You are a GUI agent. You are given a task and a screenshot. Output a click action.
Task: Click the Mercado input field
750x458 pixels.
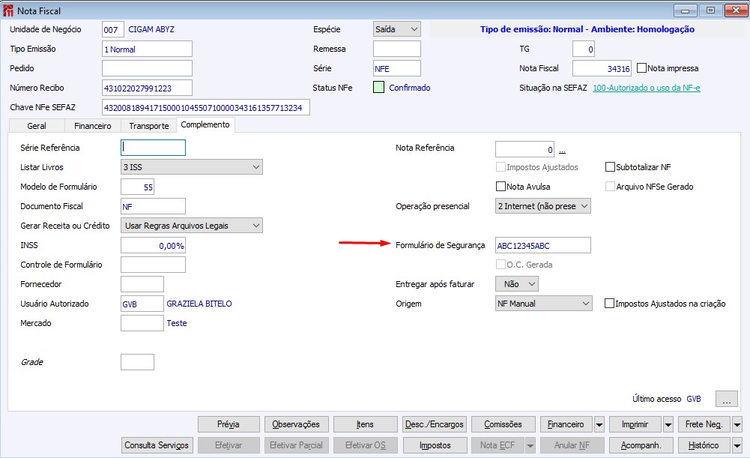[x=142, y=323]
